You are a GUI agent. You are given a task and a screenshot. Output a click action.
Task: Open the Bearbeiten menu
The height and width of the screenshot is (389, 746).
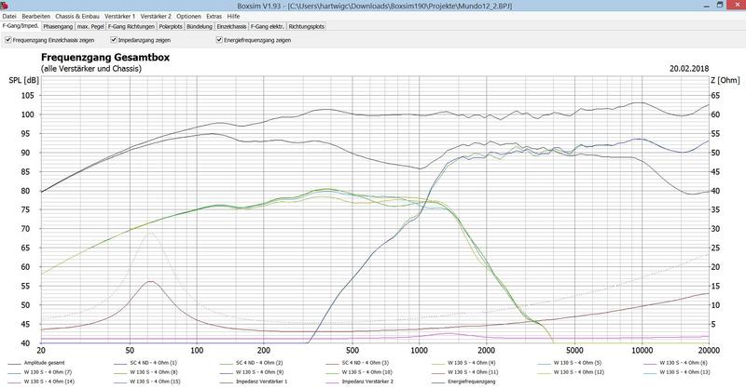[35, 16]
